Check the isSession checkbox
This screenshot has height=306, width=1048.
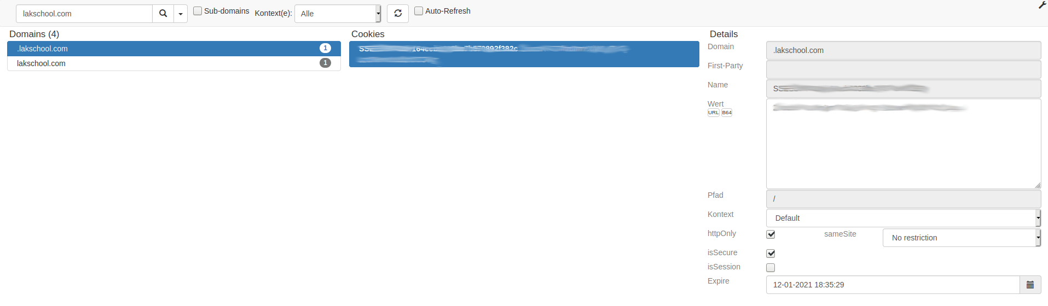coord(771,268)
